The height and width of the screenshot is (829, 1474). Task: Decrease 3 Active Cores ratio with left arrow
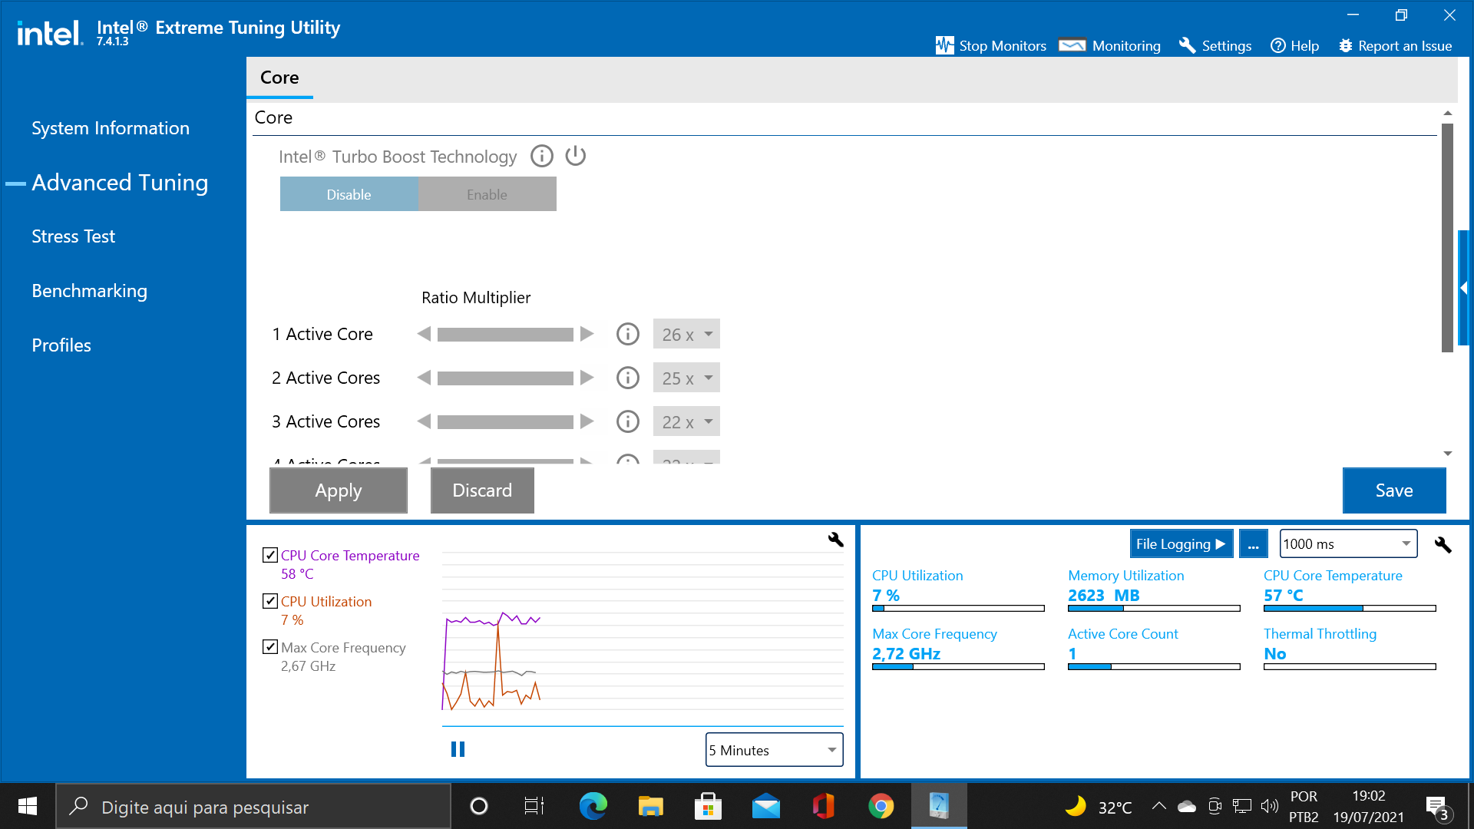(424, 421)
